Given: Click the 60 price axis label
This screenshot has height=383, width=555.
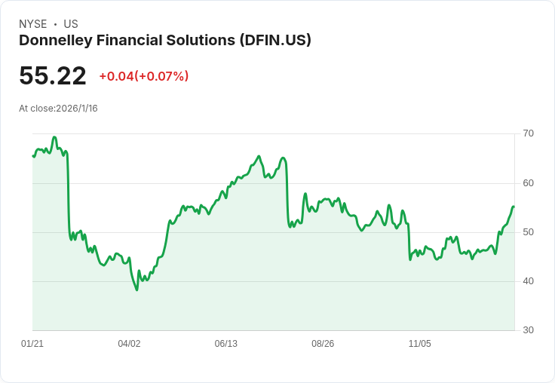Looking at the screenshot, I should [528, 183].
